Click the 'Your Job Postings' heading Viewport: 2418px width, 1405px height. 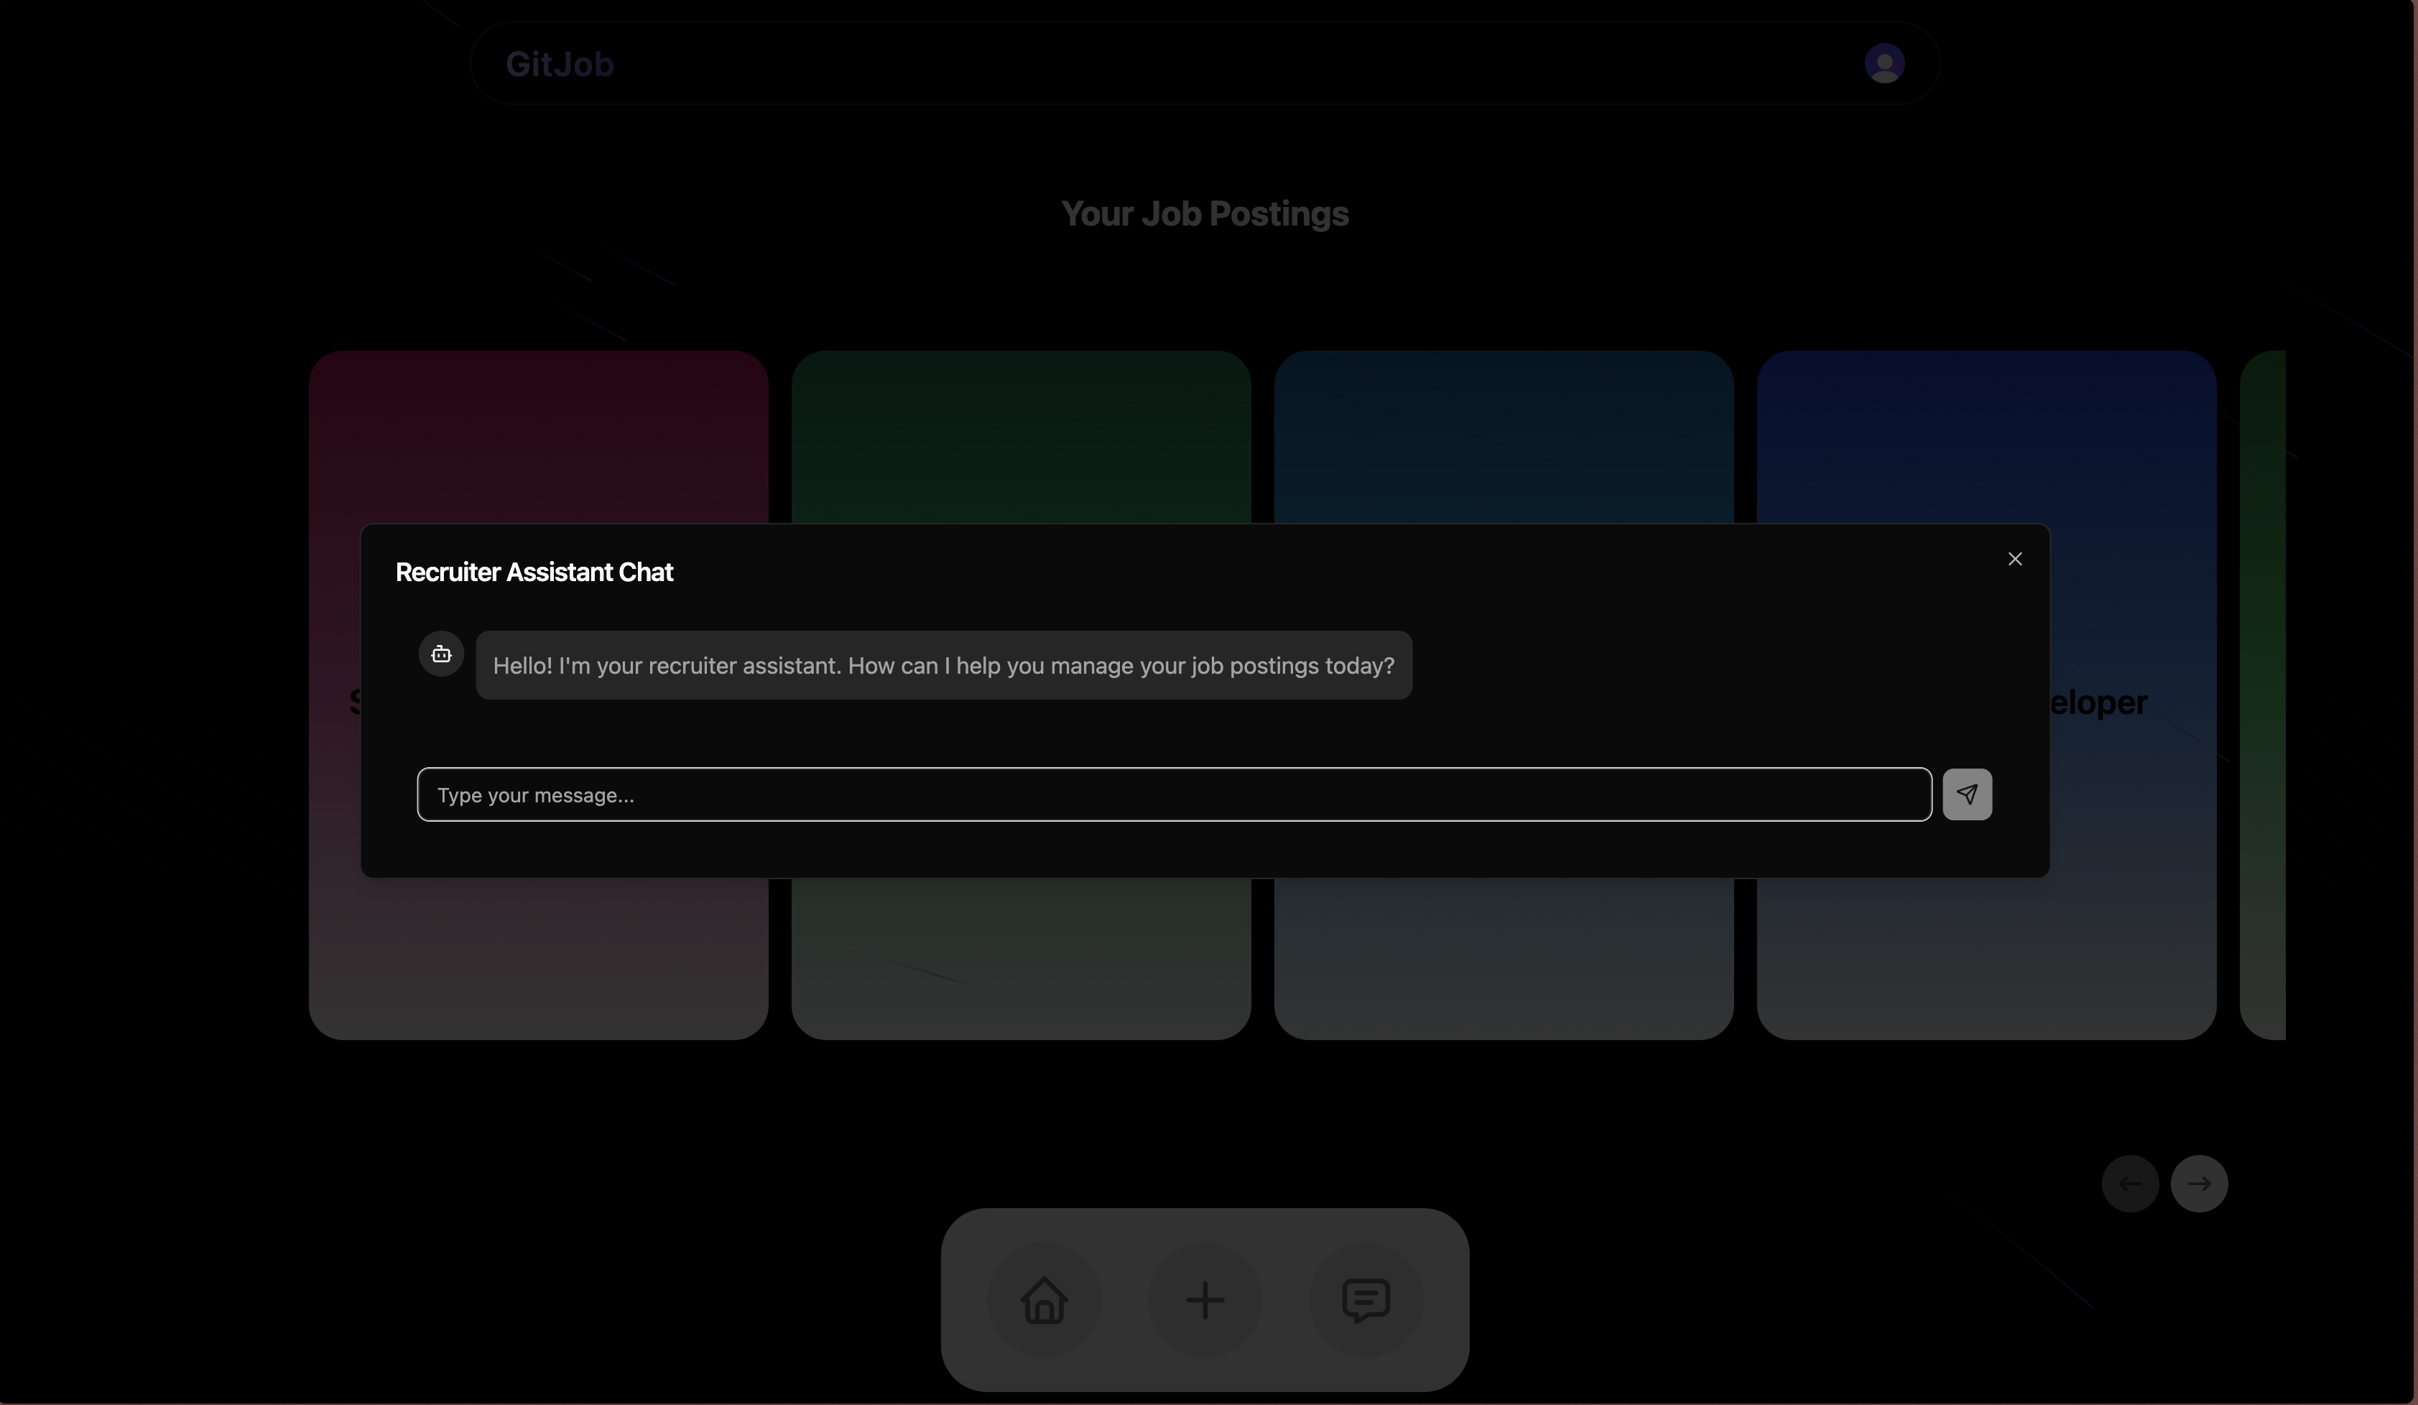tap(1204, 214)
